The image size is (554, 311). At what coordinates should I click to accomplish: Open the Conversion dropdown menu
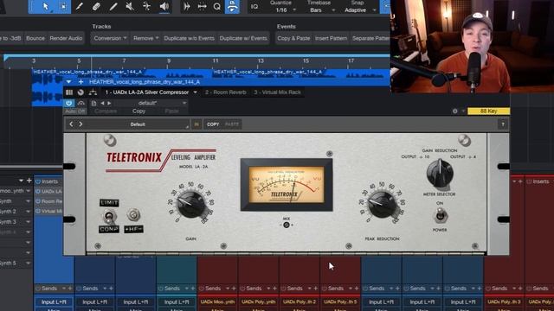click(110, 38)
